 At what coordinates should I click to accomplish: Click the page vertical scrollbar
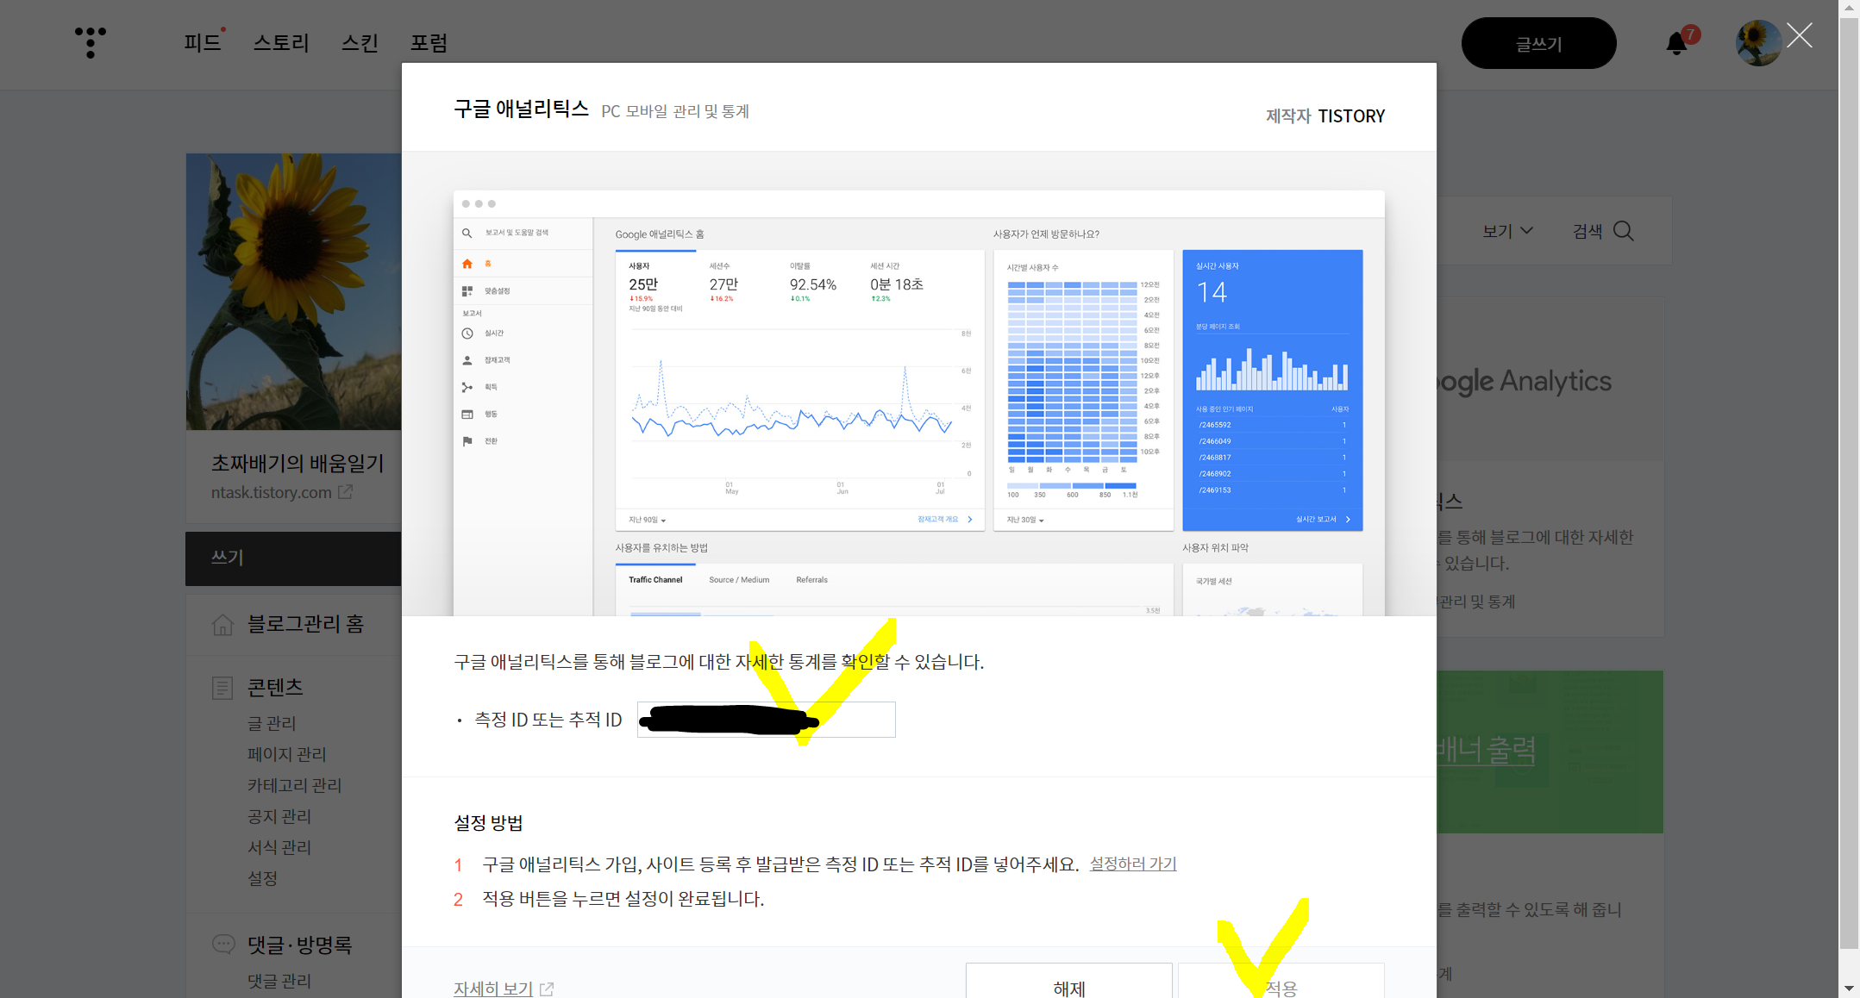(x=1849, y=483)
